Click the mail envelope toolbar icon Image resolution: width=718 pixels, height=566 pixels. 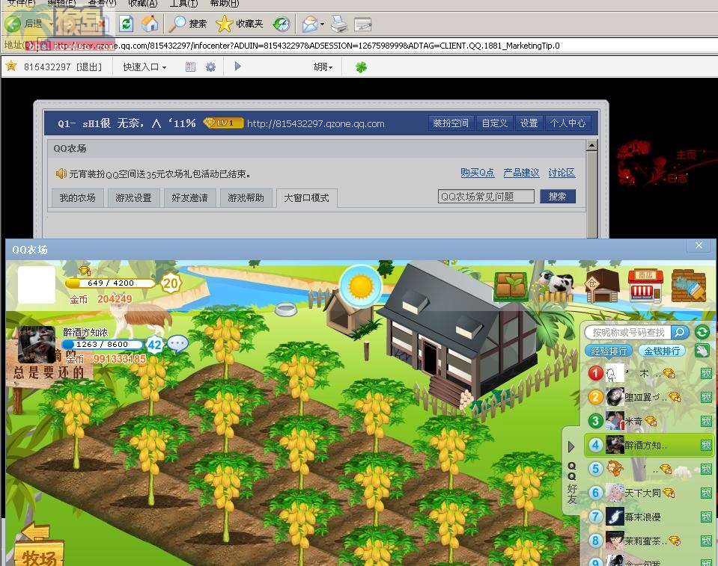310,24
